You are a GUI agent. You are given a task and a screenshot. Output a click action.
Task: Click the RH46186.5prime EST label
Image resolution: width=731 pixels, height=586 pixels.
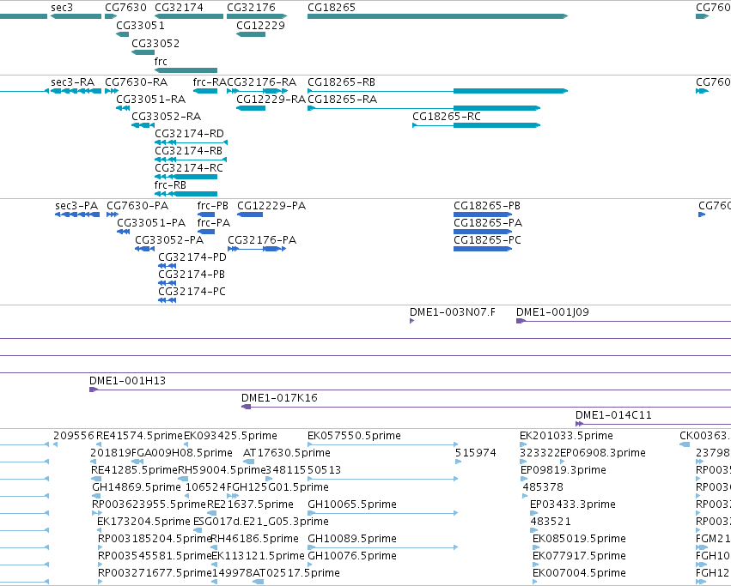(254, 539)
